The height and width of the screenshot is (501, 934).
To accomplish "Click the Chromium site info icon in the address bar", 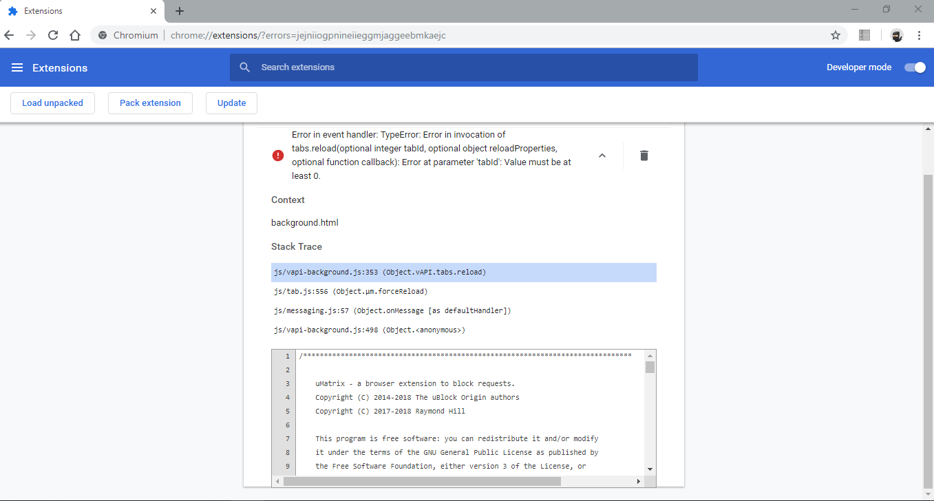I will [x=103, y=35].
